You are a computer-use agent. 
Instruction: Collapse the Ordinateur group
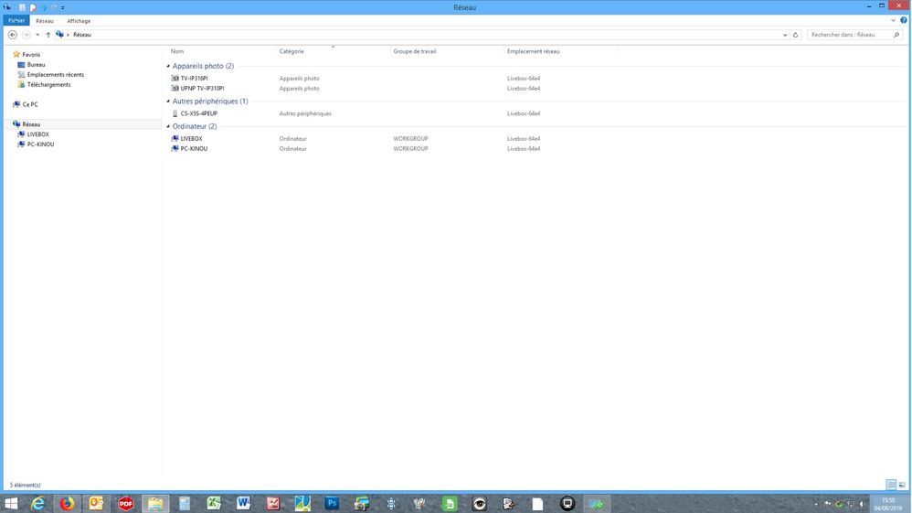[x=168, y=126]
